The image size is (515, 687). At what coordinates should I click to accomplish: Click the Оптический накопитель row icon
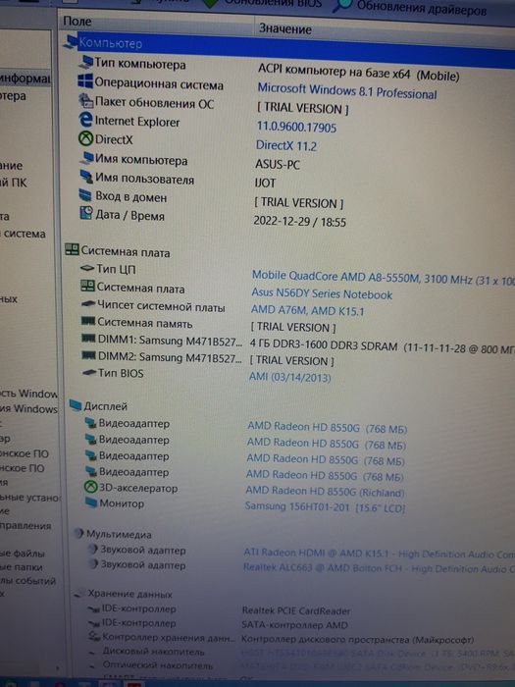92,666
